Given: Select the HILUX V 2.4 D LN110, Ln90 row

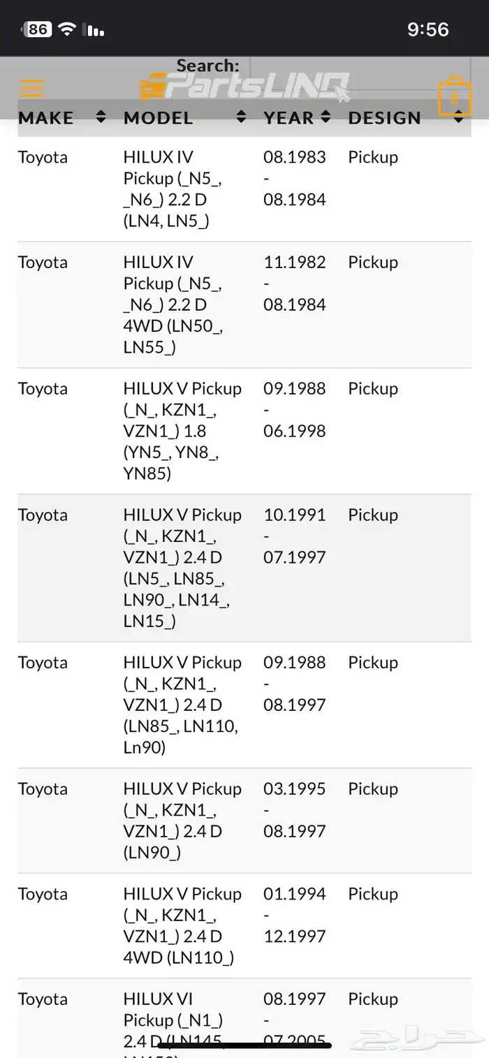Looking at the screenshot, I should click(245, 705).
